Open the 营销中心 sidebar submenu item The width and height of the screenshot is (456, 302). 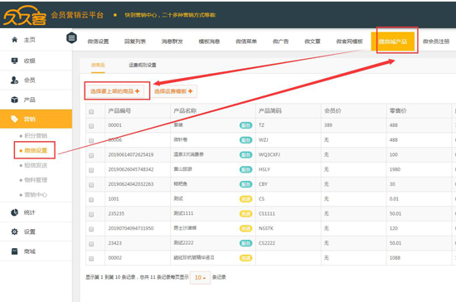pos(36,195)
